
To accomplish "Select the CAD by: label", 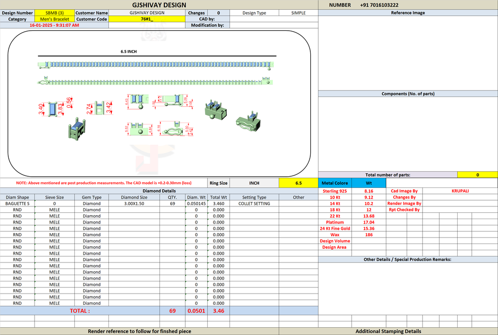I will (x=207, y=19).
